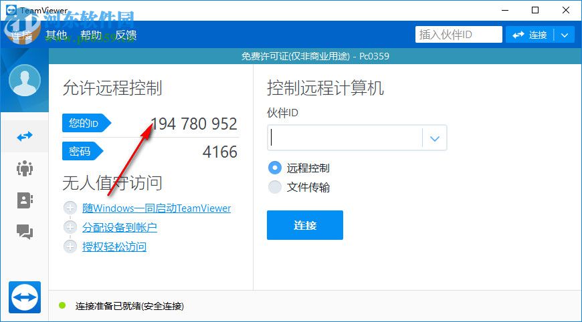Select 远程控制 radio button
Viewport: 582px width, 322px height.
coord(275,168)
